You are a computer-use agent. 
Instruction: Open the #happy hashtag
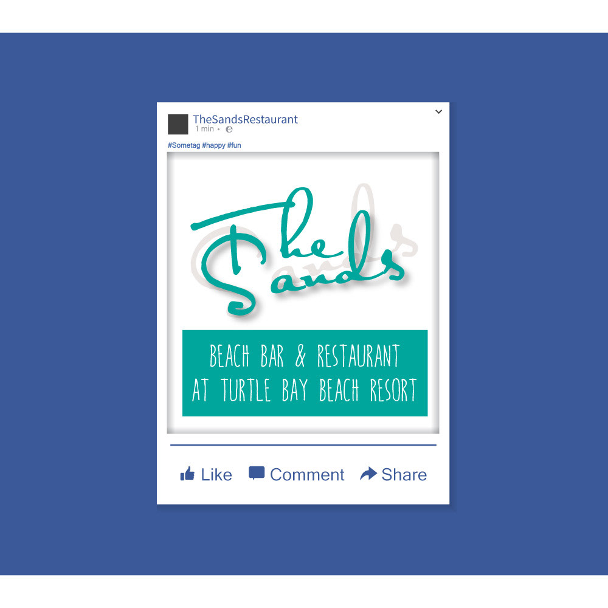point(213,145)
